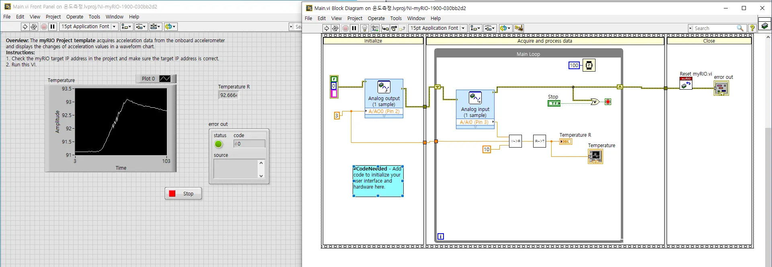Toggle the Stop boolean terminal in Main Loop
772x267 pixels.
click(x=554, y=103)
